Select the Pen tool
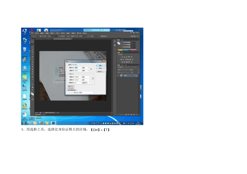247x174 pixels. tap(32, 77)
